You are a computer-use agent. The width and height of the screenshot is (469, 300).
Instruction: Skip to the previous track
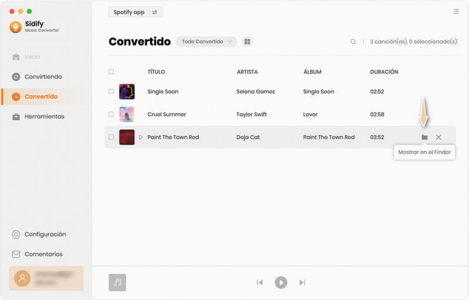pyautogui.click(x=260, y=282)
